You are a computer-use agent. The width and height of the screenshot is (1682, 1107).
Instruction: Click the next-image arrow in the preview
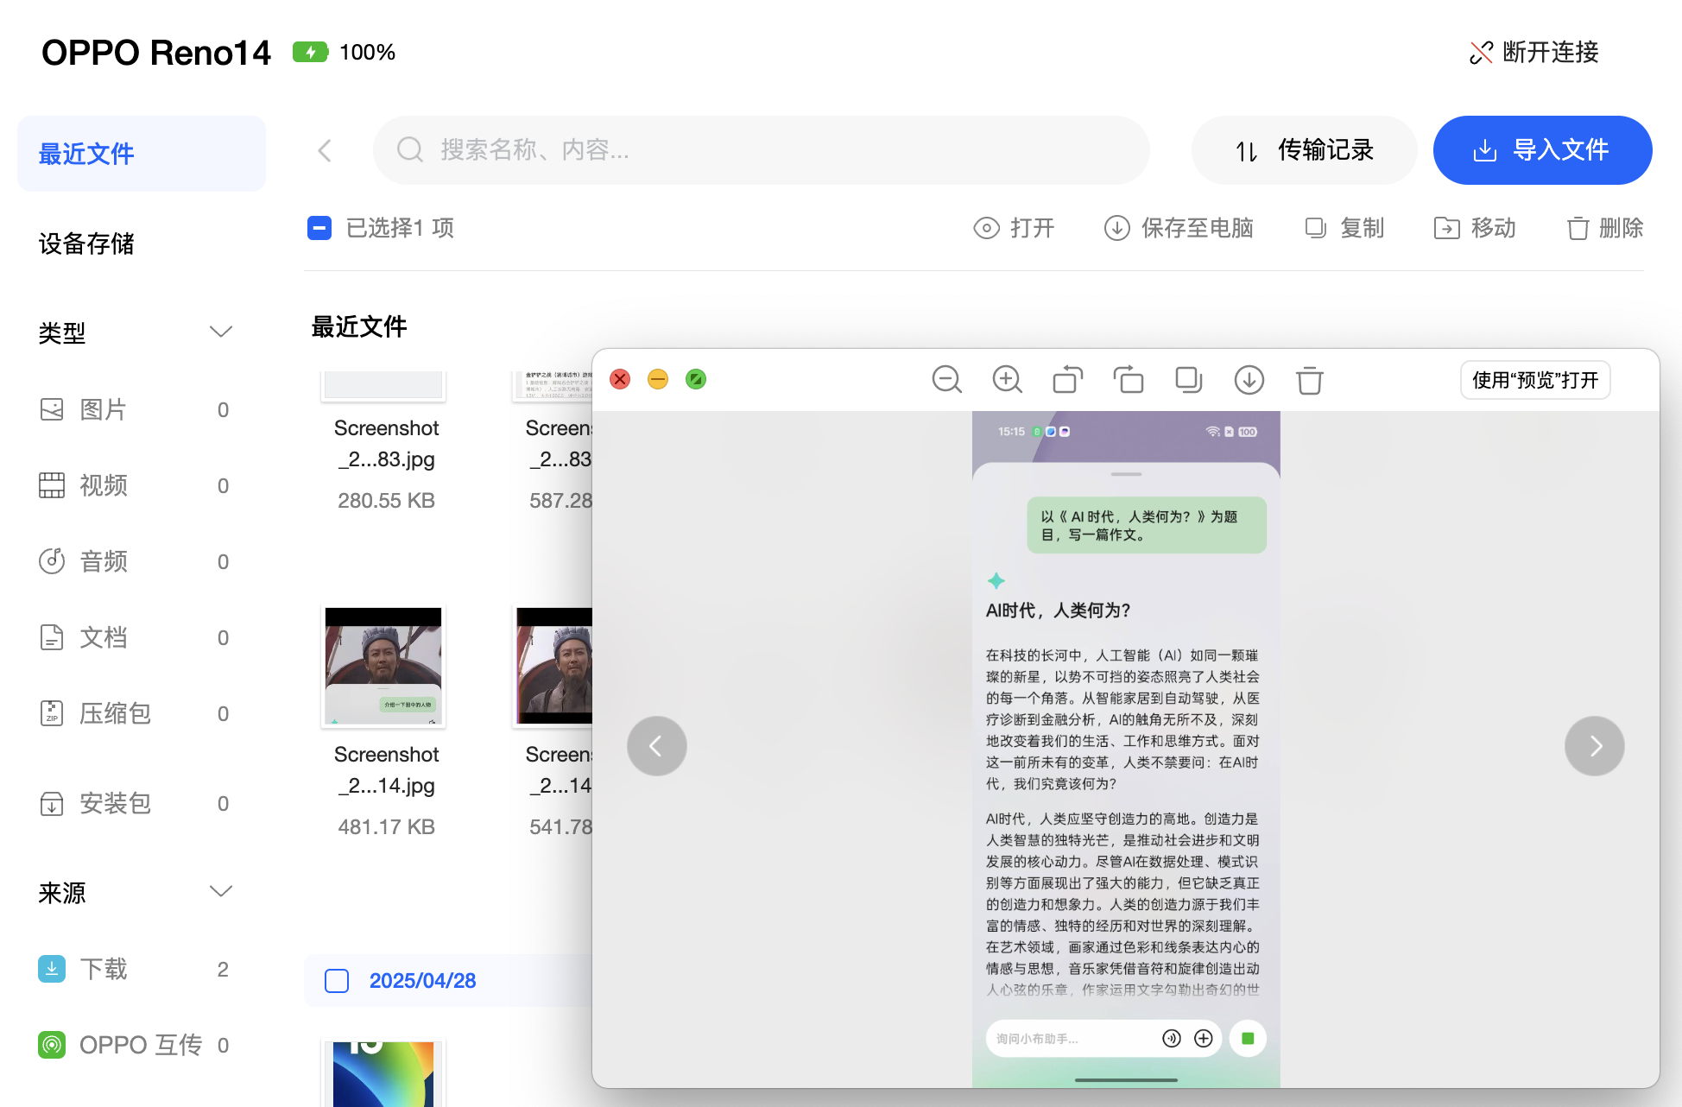click(1594, 745)
